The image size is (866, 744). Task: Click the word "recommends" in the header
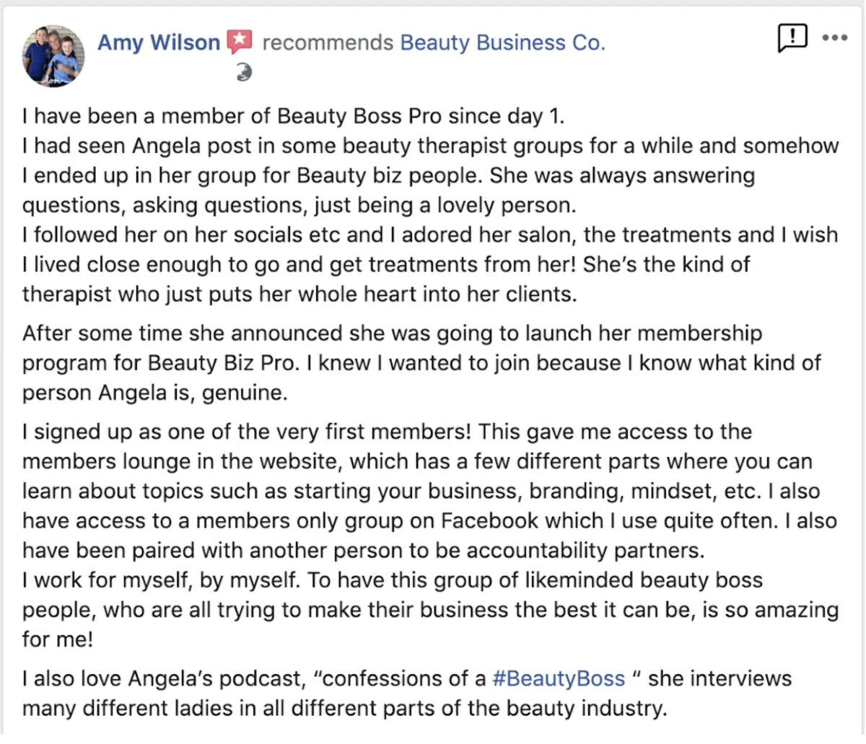pos(328,43)
